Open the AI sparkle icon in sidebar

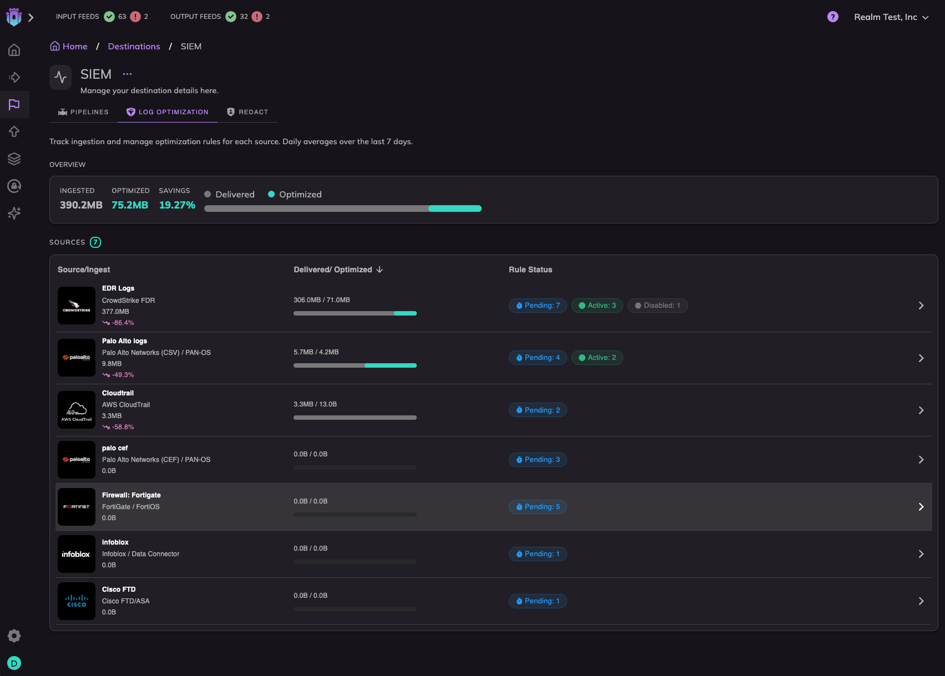(x=14, y=213)
